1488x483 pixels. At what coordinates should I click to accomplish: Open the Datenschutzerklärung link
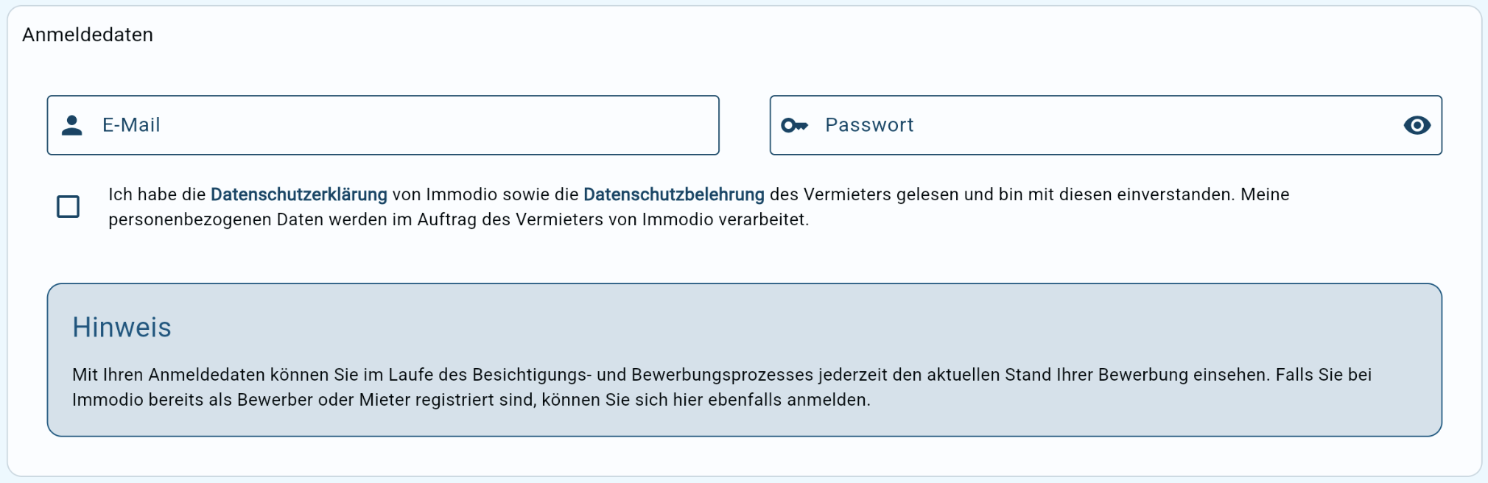coord(298,194)
